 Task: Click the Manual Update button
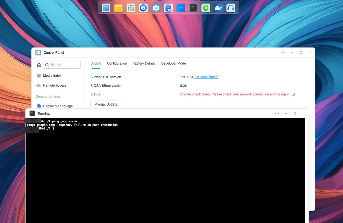[106, 104]
